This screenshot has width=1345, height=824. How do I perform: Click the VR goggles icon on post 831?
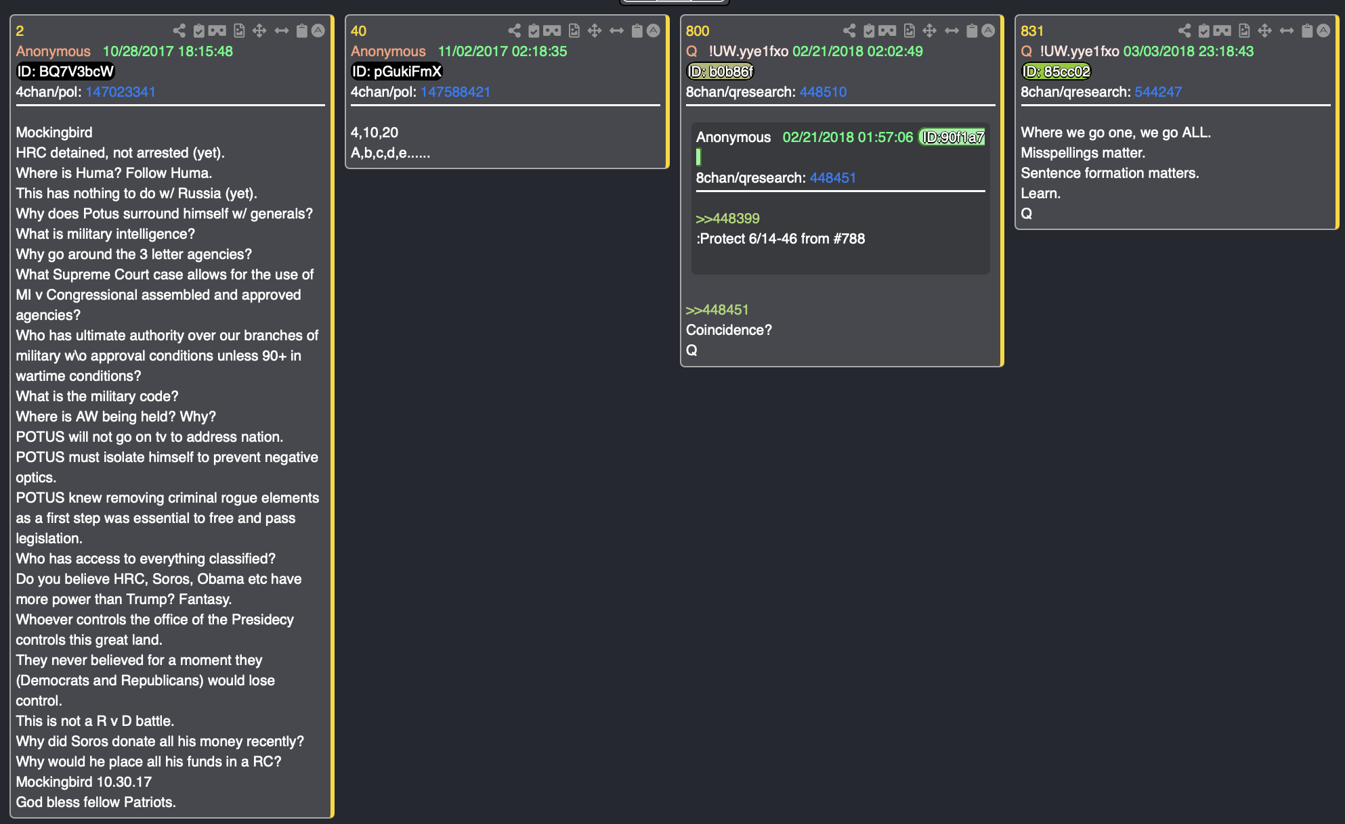1222,30
